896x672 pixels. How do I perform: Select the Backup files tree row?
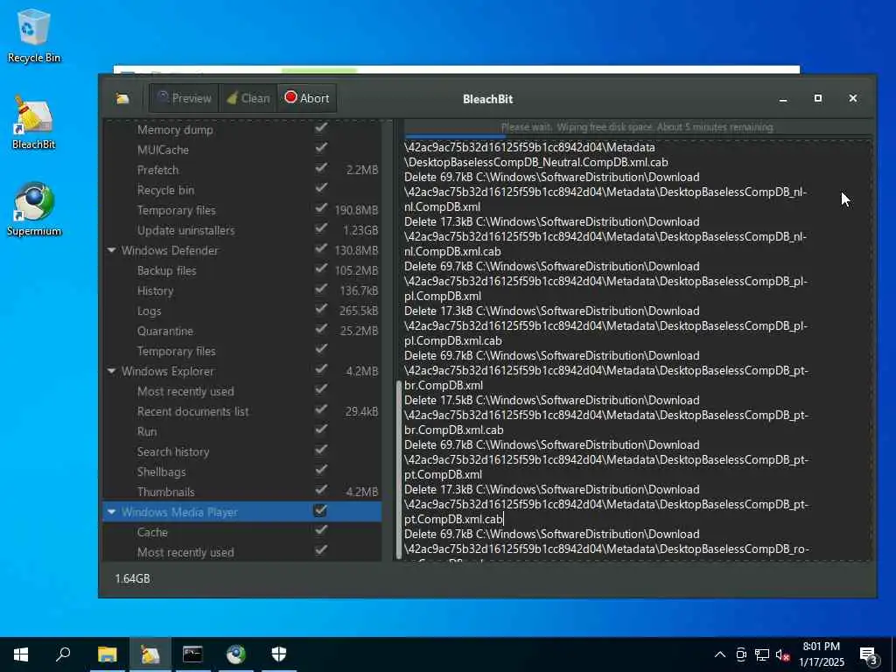point(242,271)
